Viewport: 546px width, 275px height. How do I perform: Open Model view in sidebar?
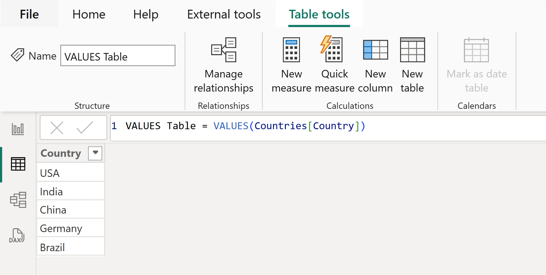[x=18, y=200]
